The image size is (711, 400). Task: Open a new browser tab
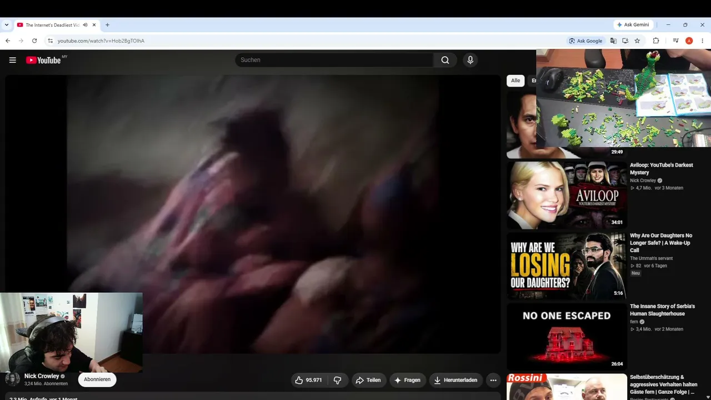[x=107, y=25]
